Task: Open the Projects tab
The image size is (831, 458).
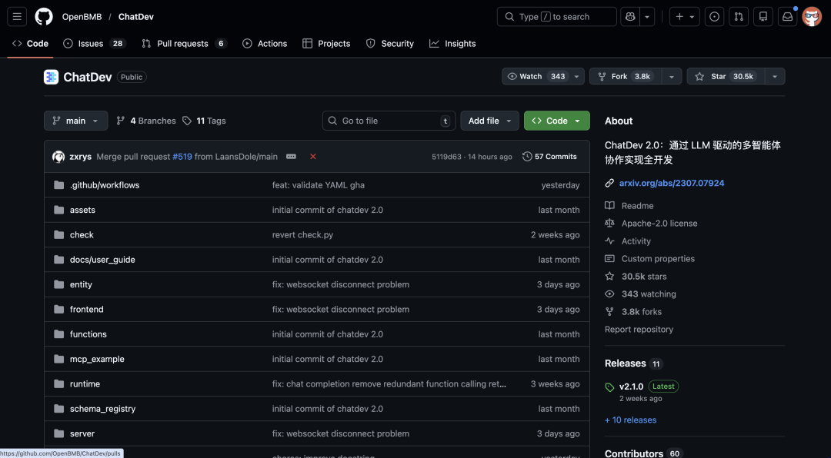Action: tap(326, 43)
